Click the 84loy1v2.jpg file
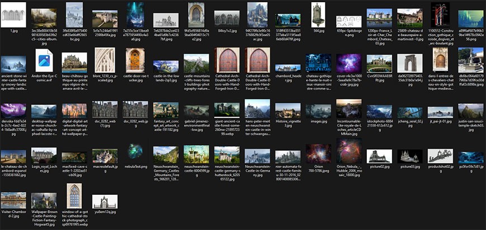 pos(227,17)
